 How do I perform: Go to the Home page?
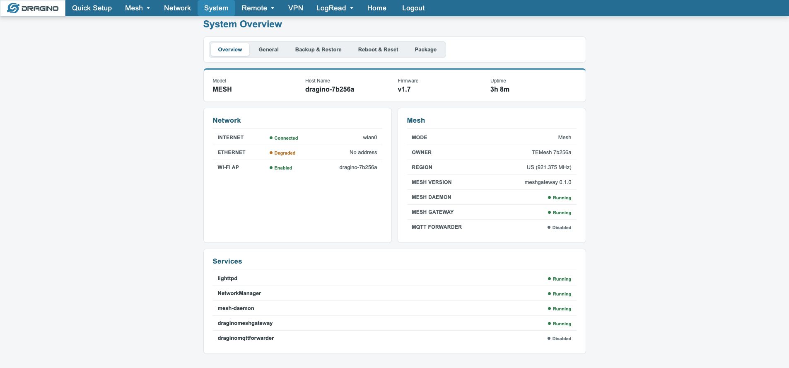click(x=377, y=8)
